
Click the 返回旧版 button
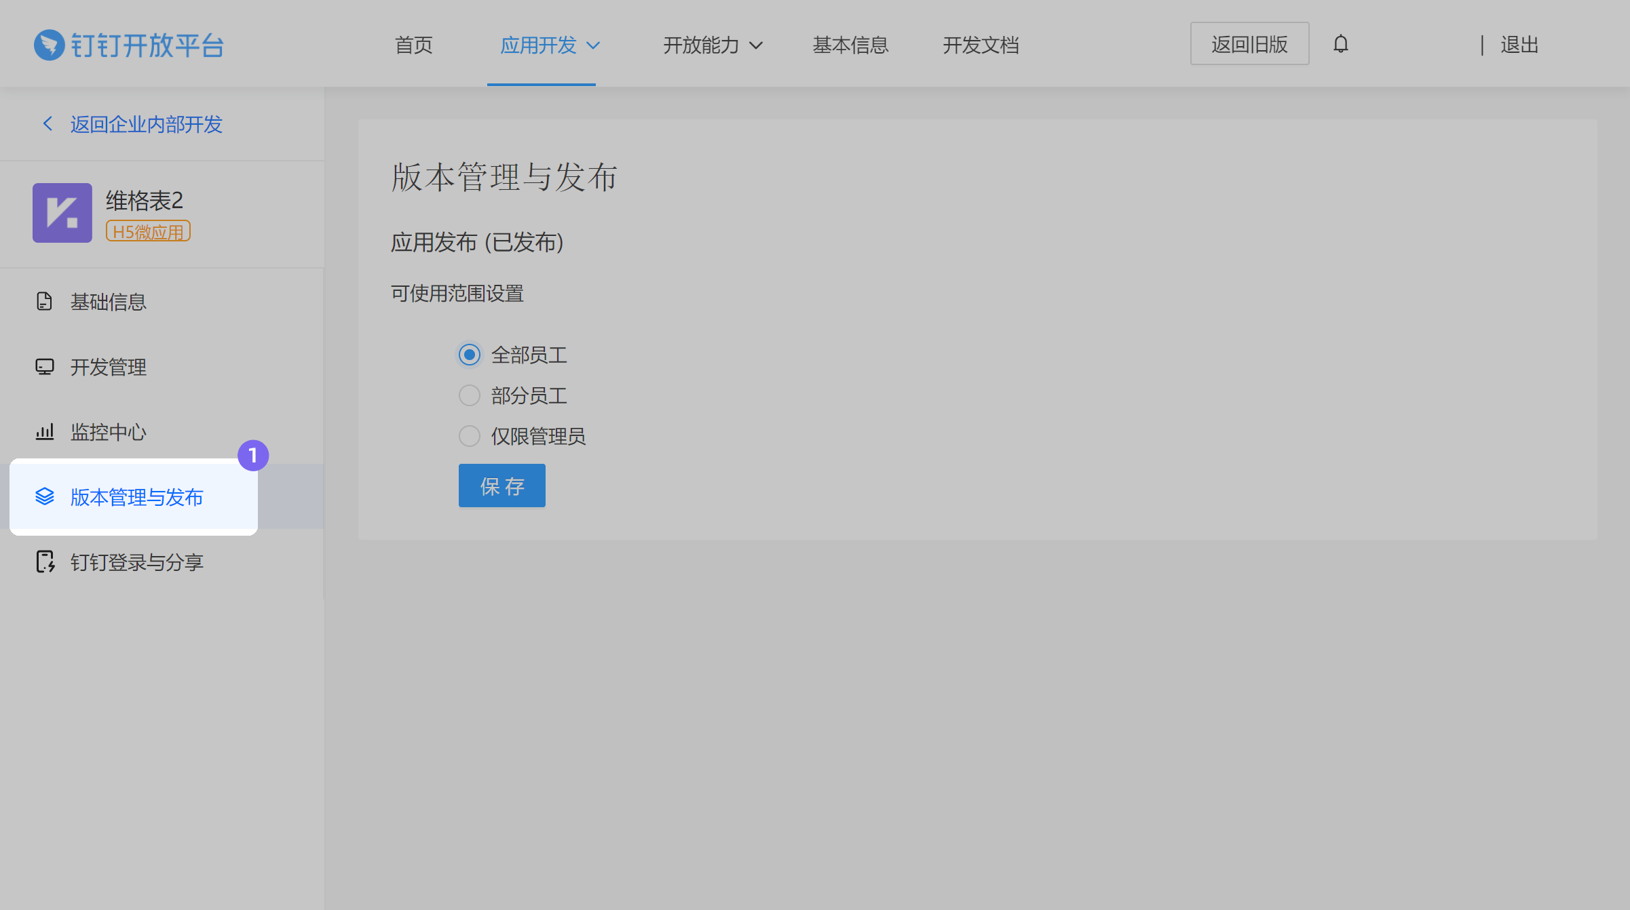(1249, 44)
